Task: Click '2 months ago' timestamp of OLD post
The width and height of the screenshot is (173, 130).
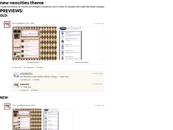Action: point(99,23)
